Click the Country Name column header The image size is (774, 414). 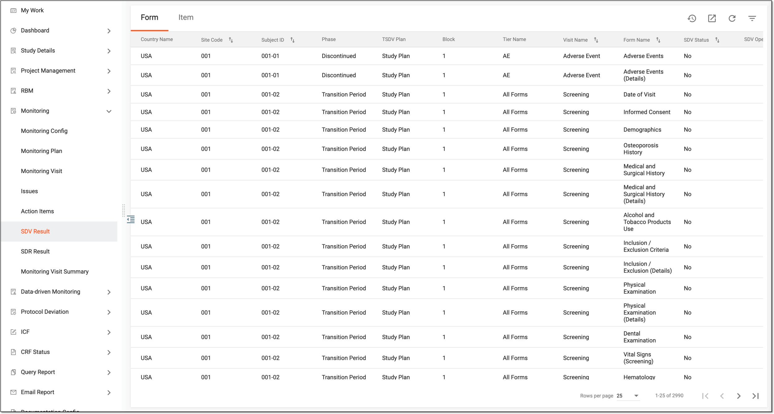pyautogui.click(x=157, y=40)
